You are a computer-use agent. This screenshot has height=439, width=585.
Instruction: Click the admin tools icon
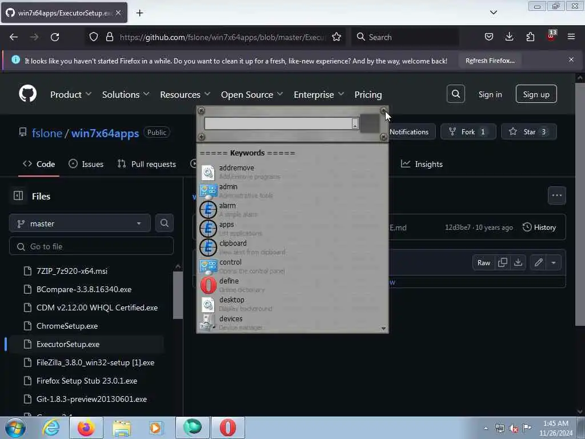[208, 191]
